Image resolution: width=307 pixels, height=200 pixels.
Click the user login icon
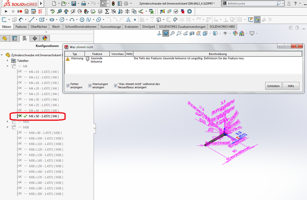289,4
